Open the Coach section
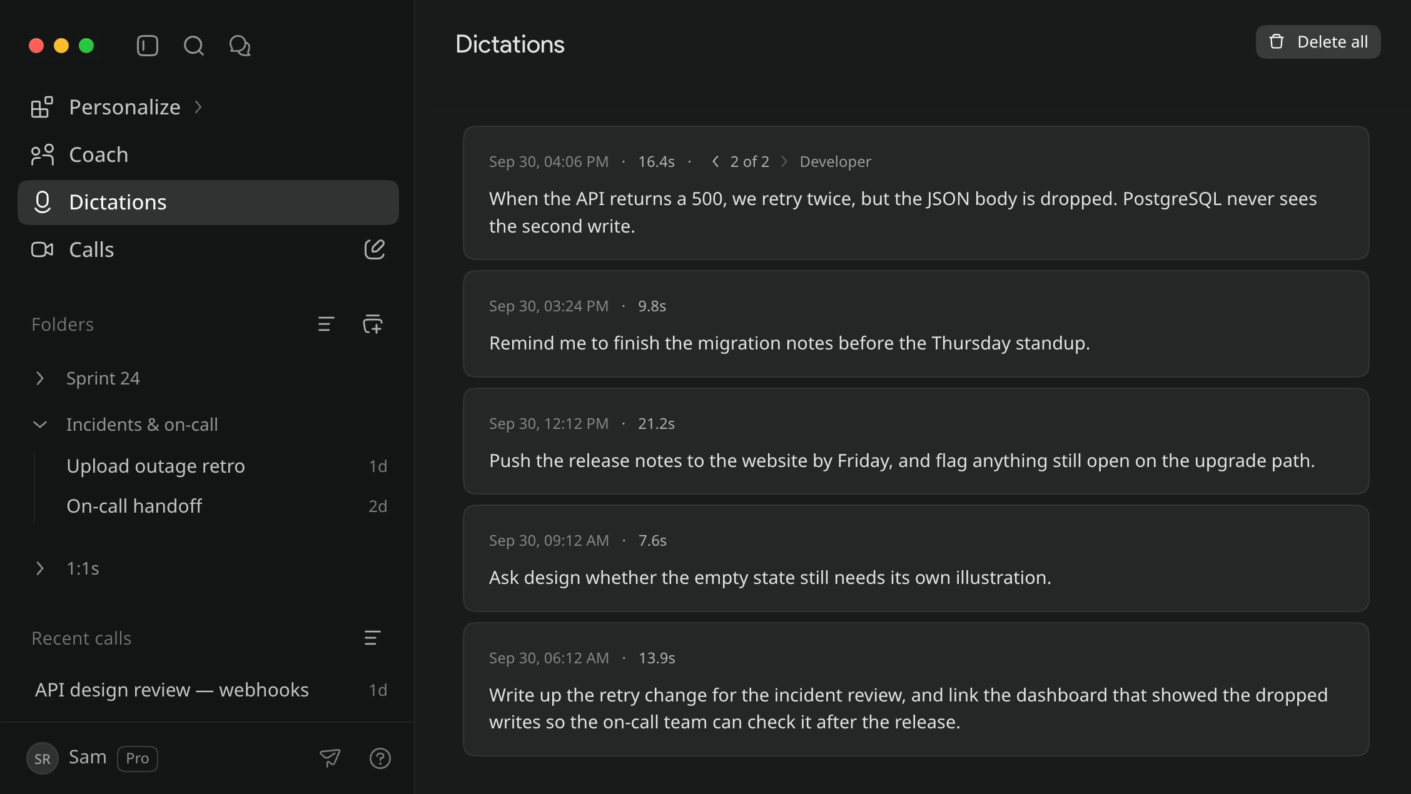This screenshot has width=1411, height=794. (208, 154)
